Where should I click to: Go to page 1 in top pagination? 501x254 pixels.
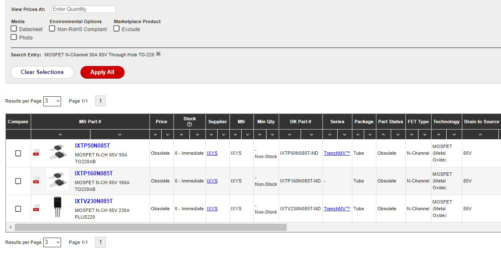click(x=100, y=101)
